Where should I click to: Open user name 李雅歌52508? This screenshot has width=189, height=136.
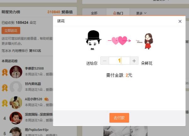click(34, 68)
